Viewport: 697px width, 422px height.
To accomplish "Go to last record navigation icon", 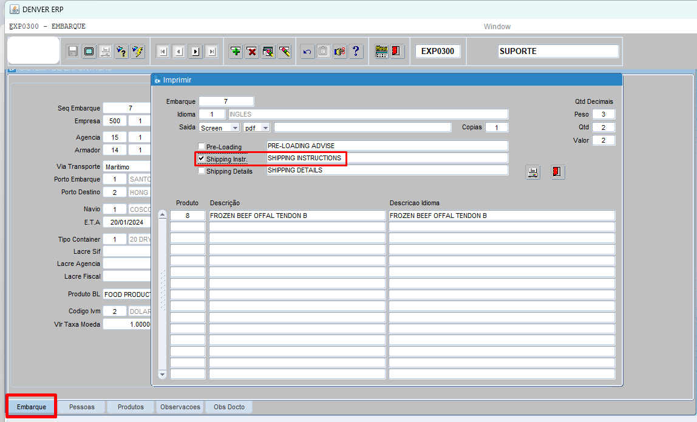I will tap(212, 52).
